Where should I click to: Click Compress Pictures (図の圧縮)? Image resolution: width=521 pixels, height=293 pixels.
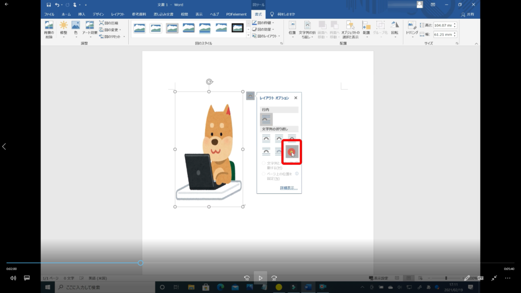108,23
